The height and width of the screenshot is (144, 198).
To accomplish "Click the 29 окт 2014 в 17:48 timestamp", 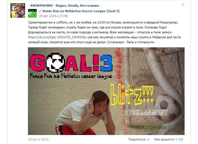I will (x=53, y=16).
